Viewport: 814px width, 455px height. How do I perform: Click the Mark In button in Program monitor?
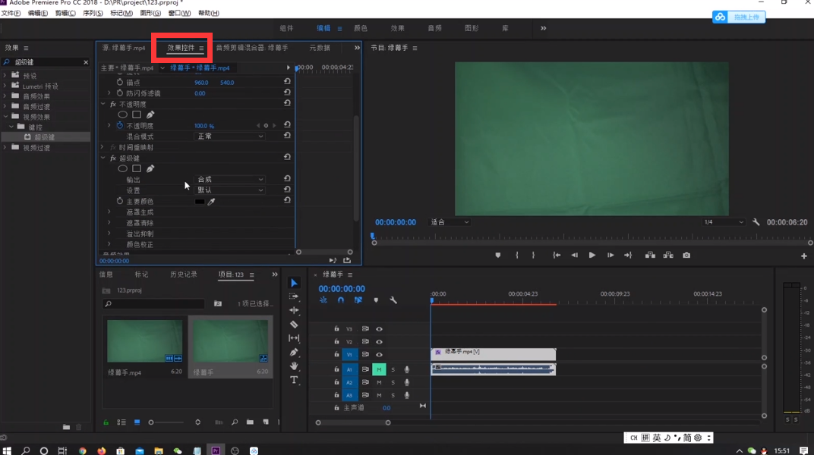pos(517,255)
